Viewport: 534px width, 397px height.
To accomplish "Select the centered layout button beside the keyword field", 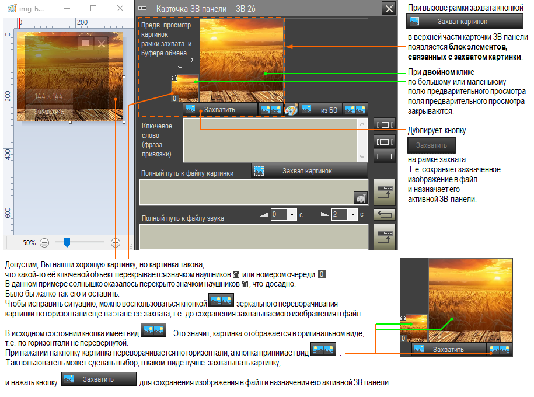I will pos(385,125).
